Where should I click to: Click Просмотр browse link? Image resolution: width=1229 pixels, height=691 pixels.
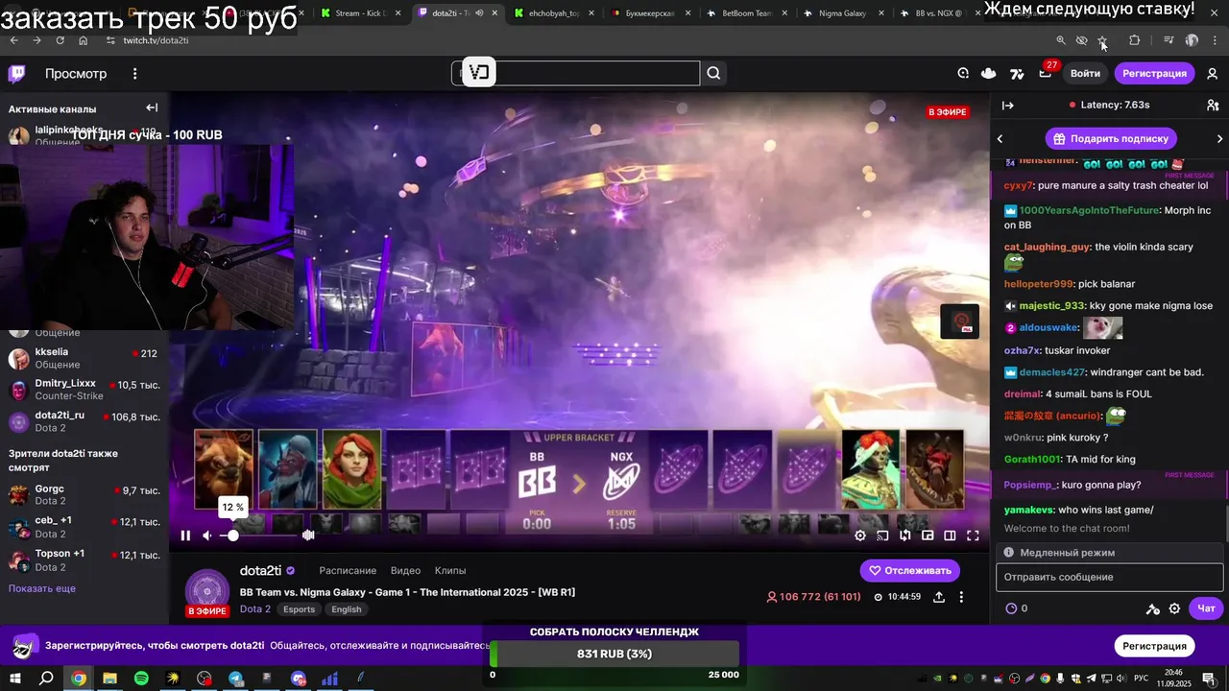[x=76, y=74]
